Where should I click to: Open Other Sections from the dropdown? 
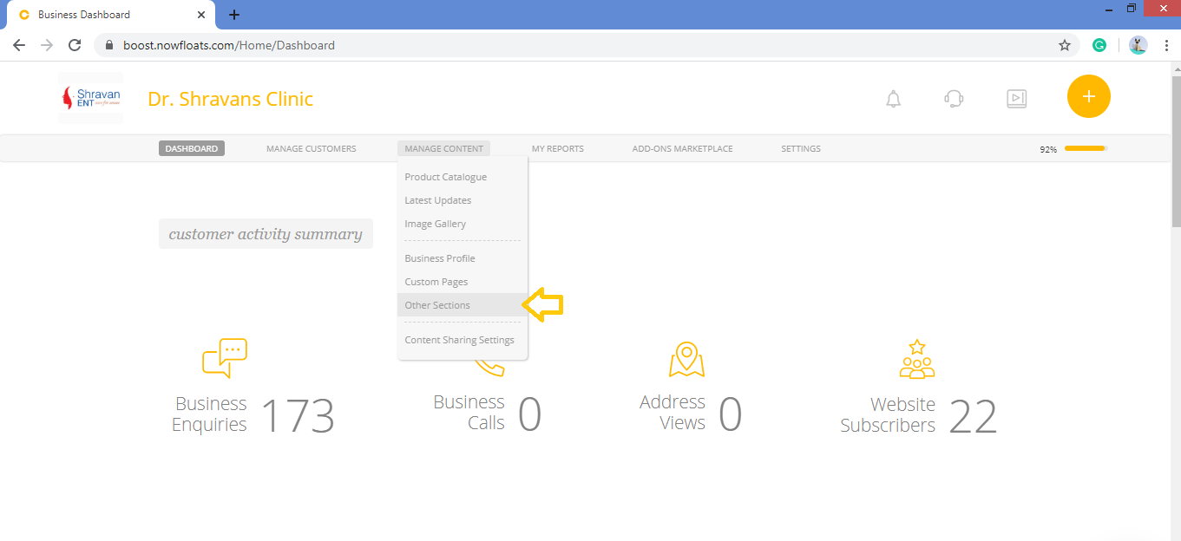pos(463,305)
